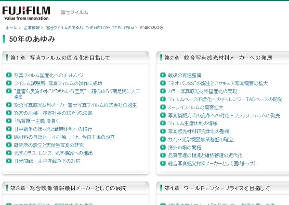Open 写真製版方式の変革への対応-フジリスフィルムの発売 link

(224, 115)
